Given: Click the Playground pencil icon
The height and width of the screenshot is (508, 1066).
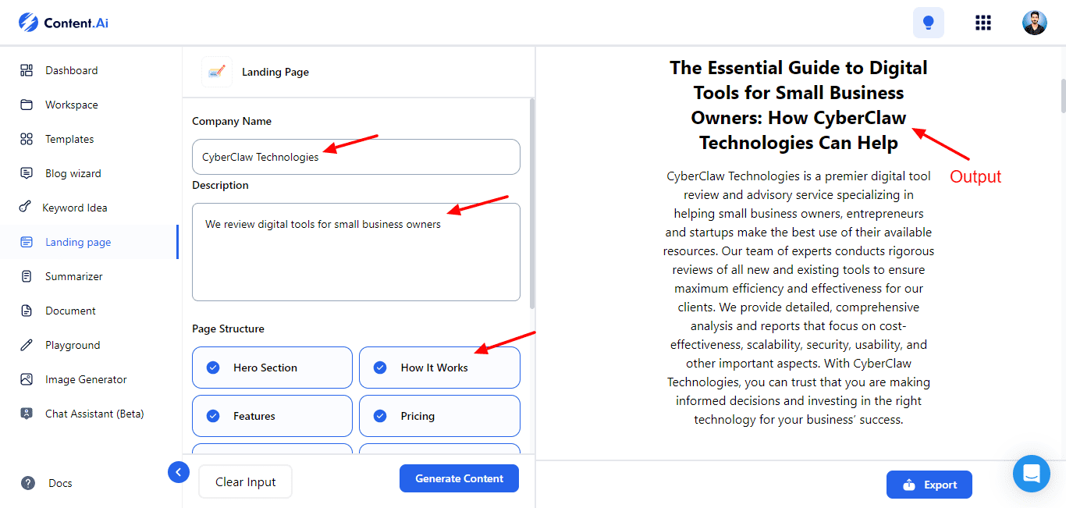Looking at the screenshot, I should (x=27, y=345).
